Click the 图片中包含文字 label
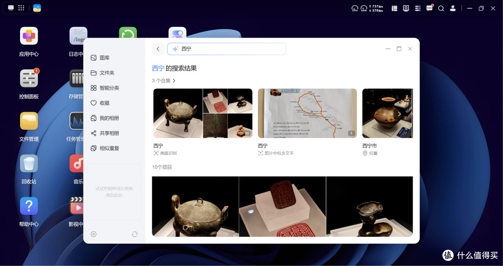Screen dimensions: 503x266 (279, 153)
